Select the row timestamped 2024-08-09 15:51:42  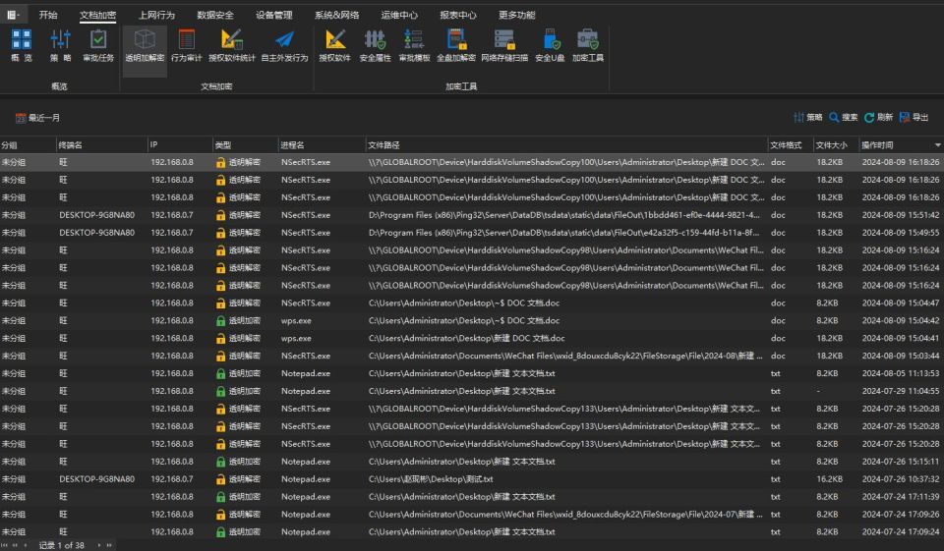[x=472, y=215]
